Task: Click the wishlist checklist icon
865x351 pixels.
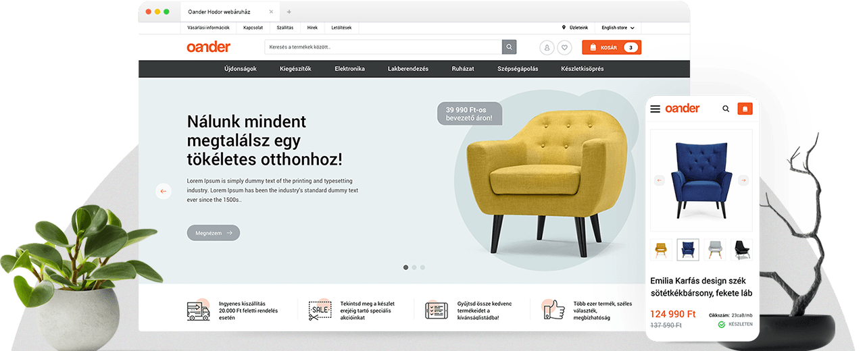Action: coord(437,310)
